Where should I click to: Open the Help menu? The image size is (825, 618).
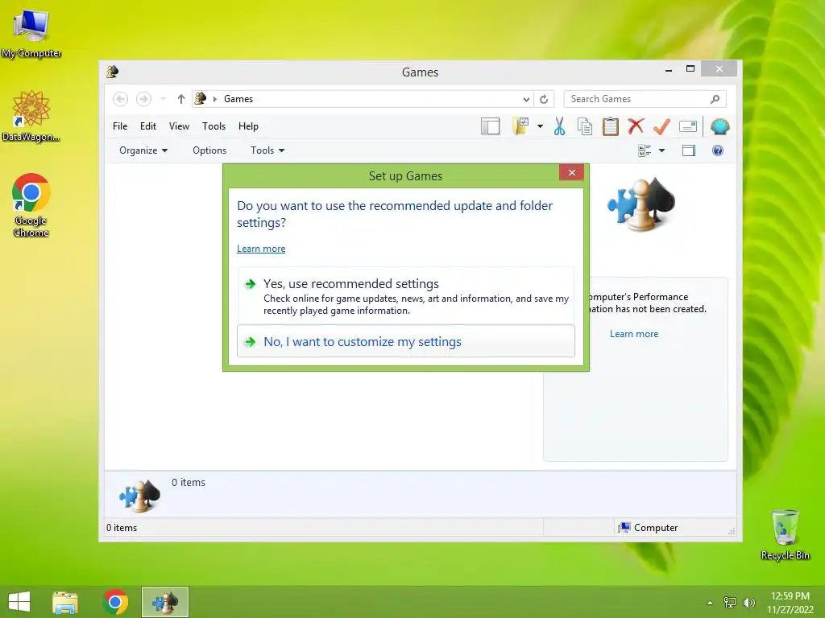[248, 126]
